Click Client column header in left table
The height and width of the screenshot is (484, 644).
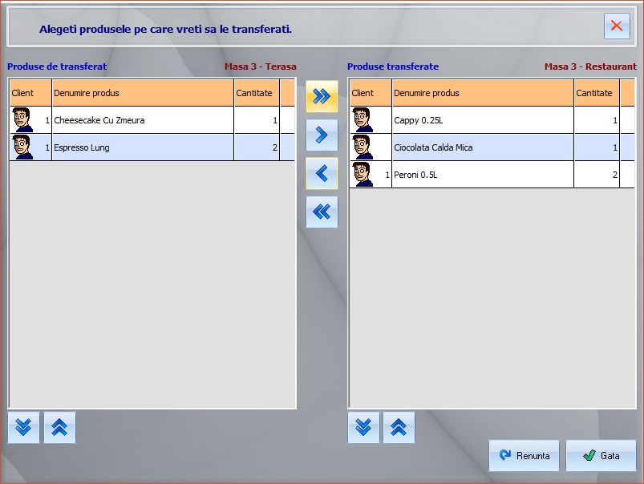coord(30,93)
